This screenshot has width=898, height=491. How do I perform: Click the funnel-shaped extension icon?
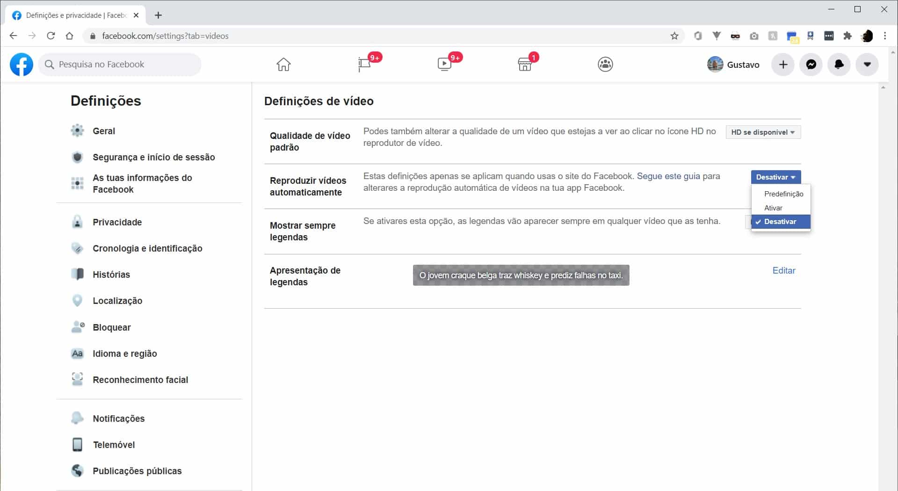pyautogui.click(x=717, y=36)
